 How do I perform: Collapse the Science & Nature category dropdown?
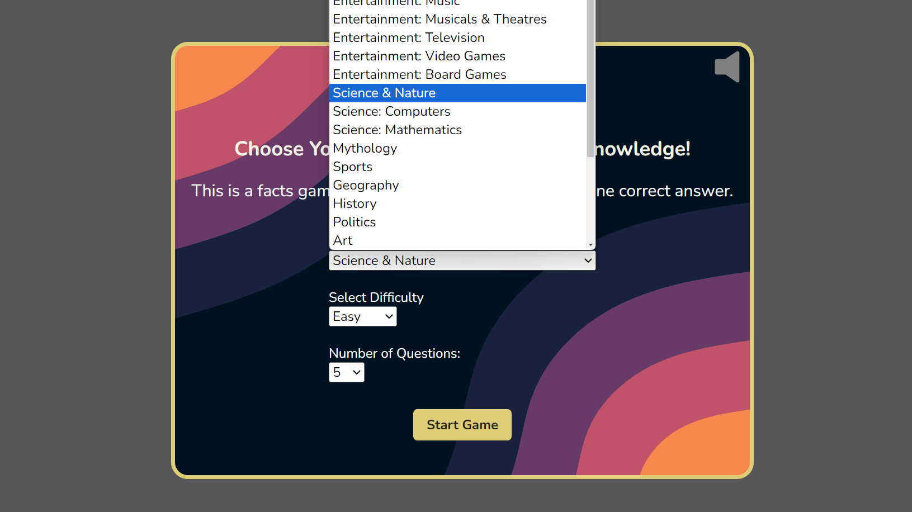[x=462, y=260]
